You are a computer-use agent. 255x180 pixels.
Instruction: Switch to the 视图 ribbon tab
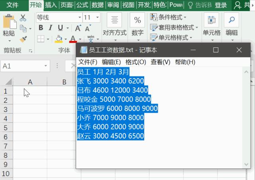coord(128,5)
